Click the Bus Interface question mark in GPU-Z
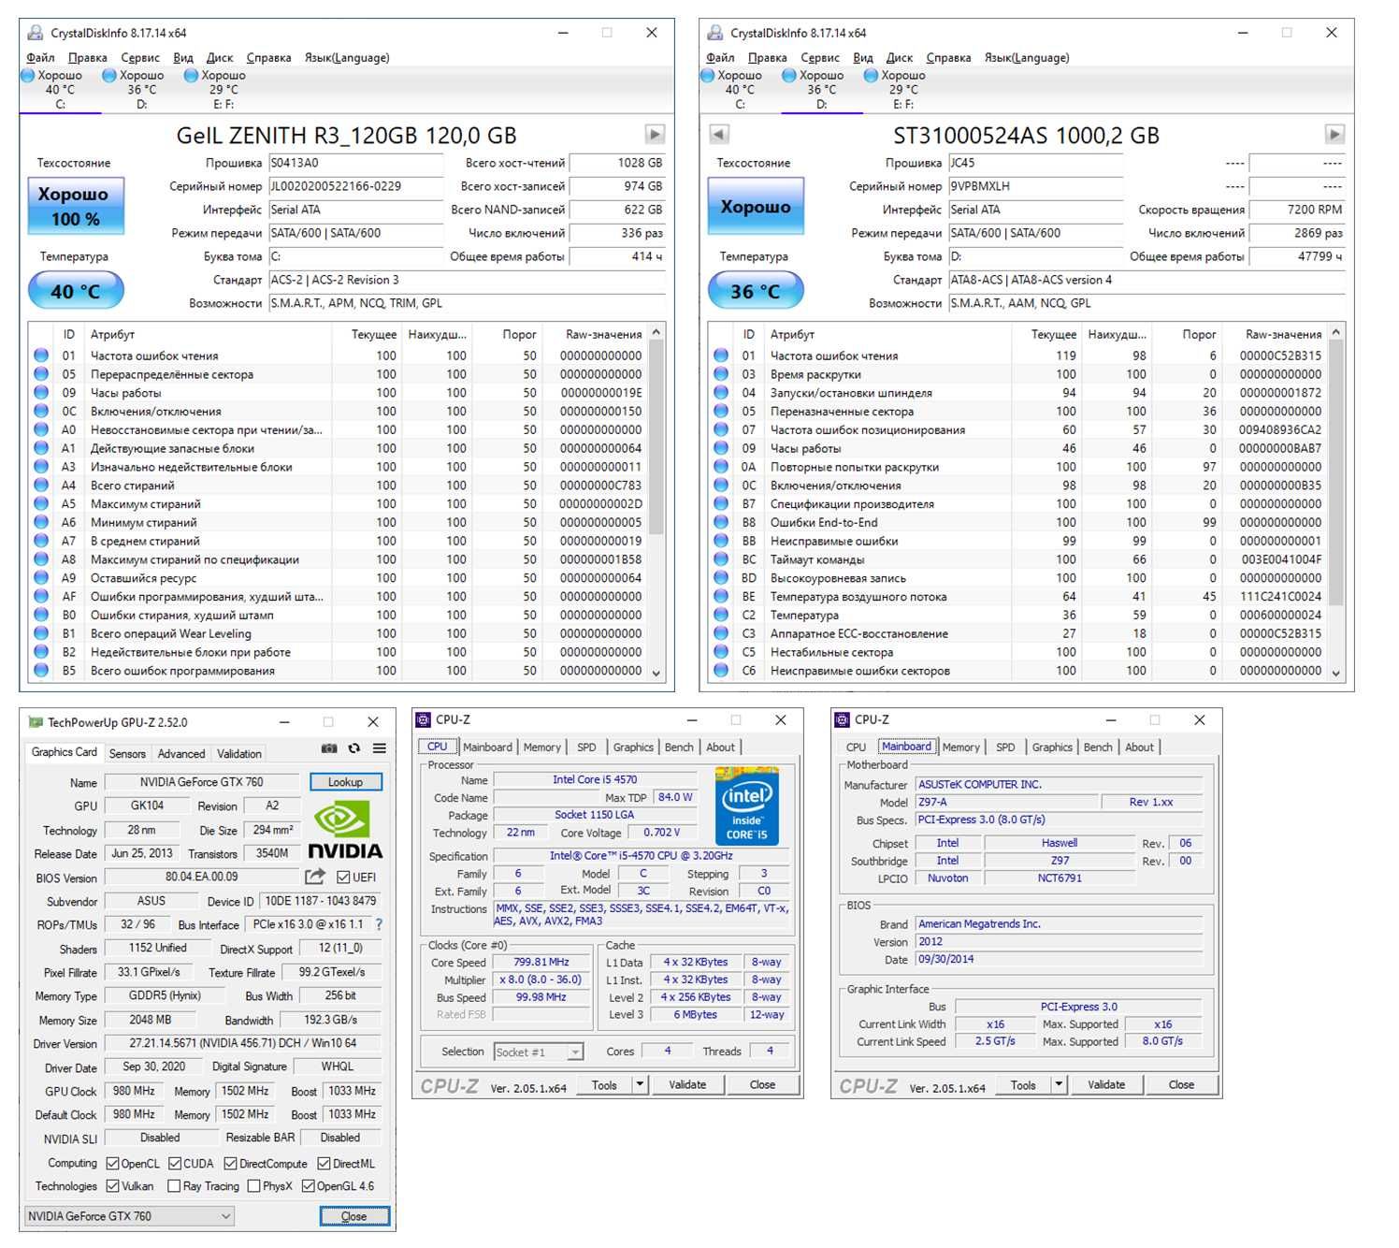 [x=379, y=924]
